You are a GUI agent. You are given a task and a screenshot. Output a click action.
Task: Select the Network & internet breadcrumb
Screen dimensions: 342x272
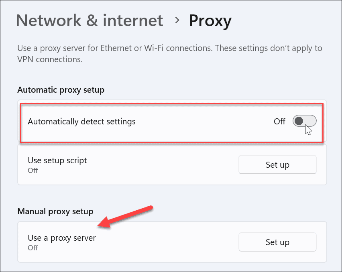pos(89,20)
